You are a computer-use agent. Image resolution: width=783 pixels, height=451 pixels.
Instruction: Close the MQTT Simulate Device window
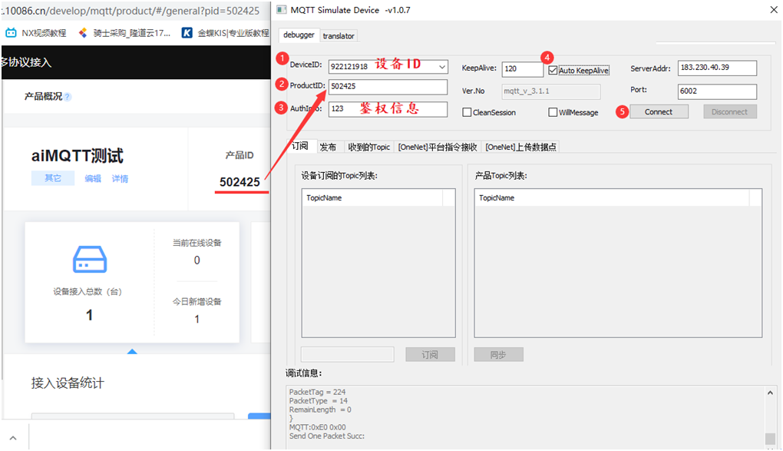774,9
